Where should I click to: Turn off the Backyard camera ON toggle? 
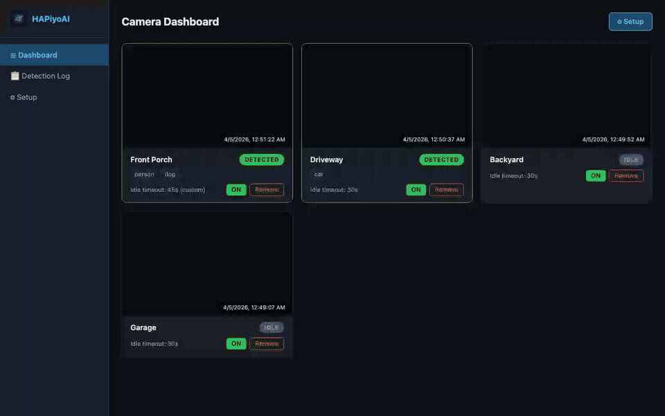[x=595, y=175]
